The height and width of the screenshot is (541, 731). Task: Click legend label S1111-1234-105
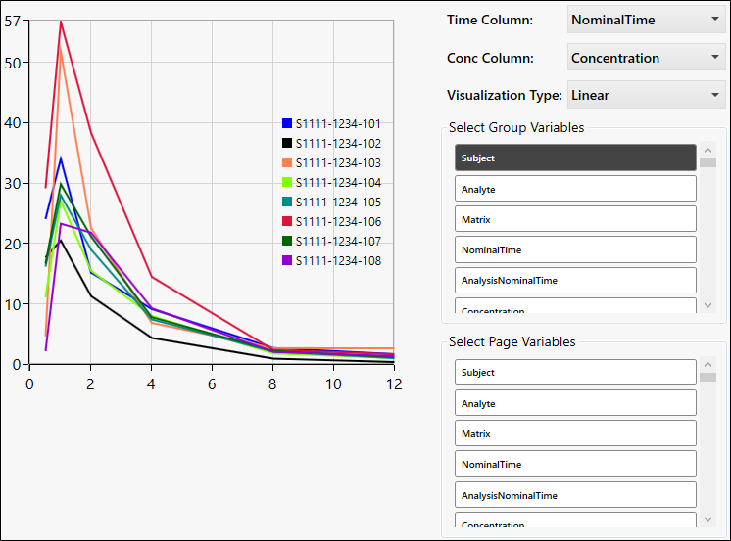[x=338, y=203]
